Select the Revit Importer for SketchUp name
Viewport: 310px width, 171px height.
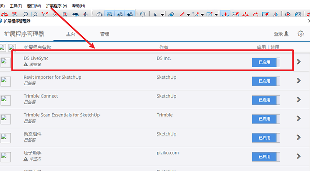(x=53, y=77)
